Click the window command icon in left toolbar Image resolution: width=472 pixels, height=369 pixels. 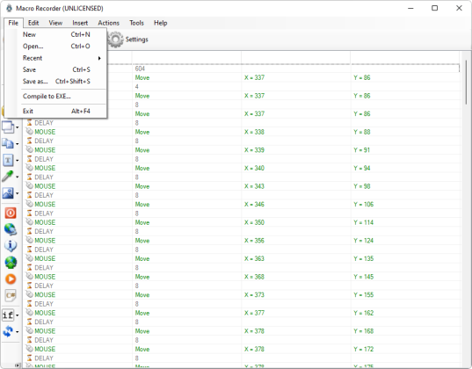[8, 127]
